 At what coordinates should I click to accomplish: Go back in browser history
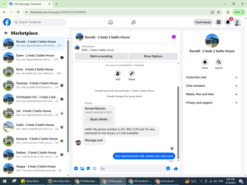pyautogui.click(x=4, y=12)
